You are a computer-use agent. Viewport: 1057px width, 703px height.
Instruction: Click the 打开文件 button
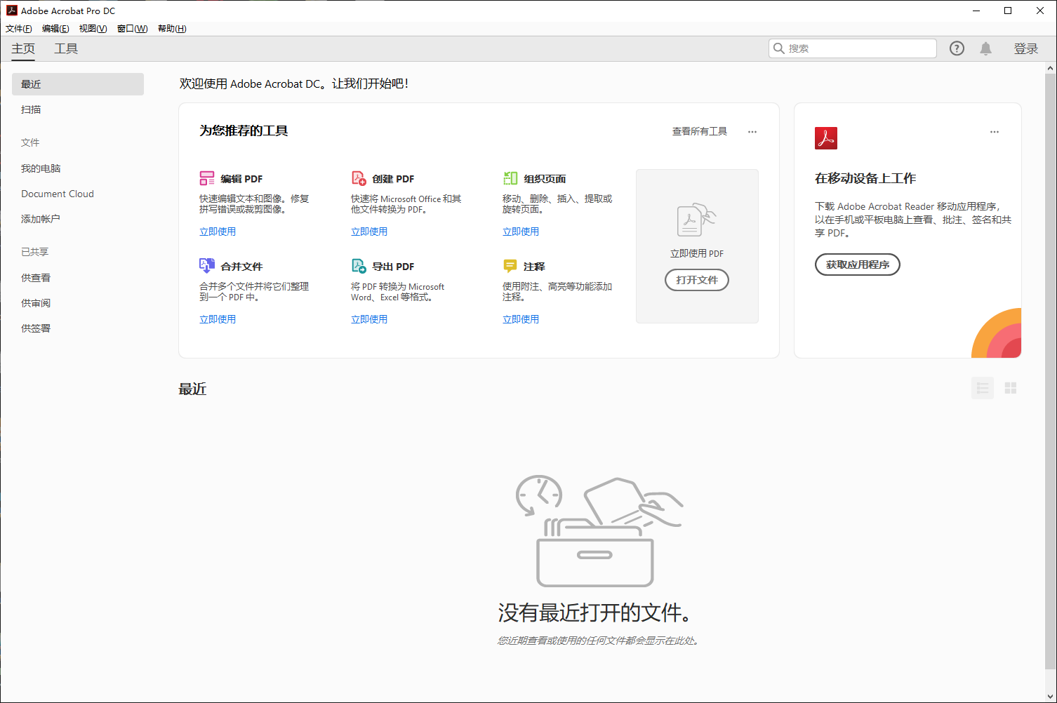tap(696, 280)
